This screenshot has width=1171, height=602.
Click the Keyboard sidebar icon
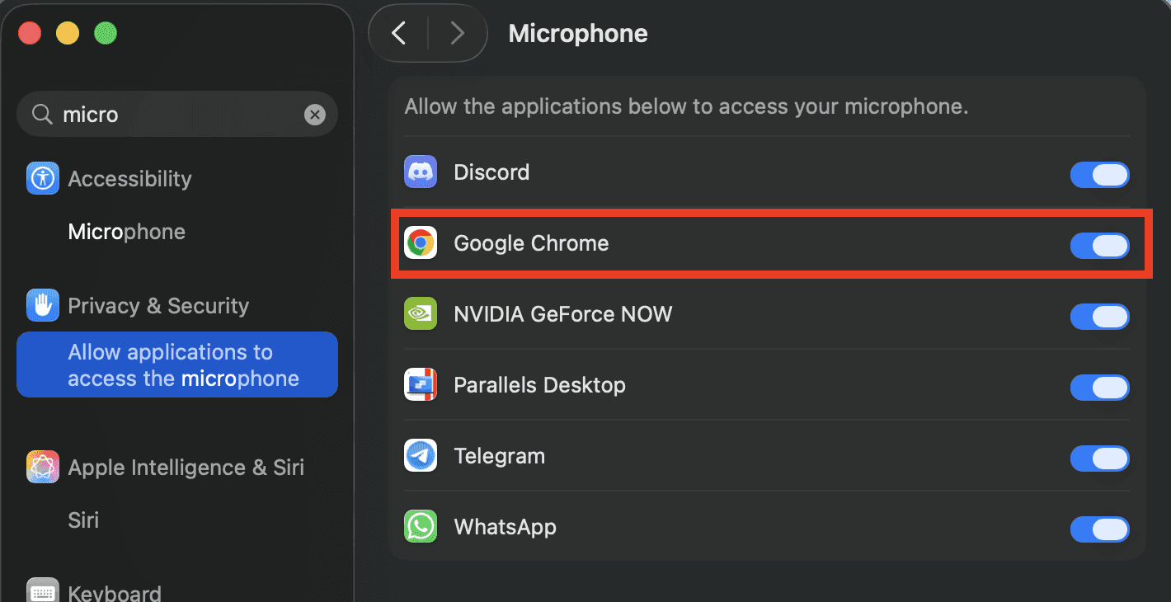click(x=43, y=590)
